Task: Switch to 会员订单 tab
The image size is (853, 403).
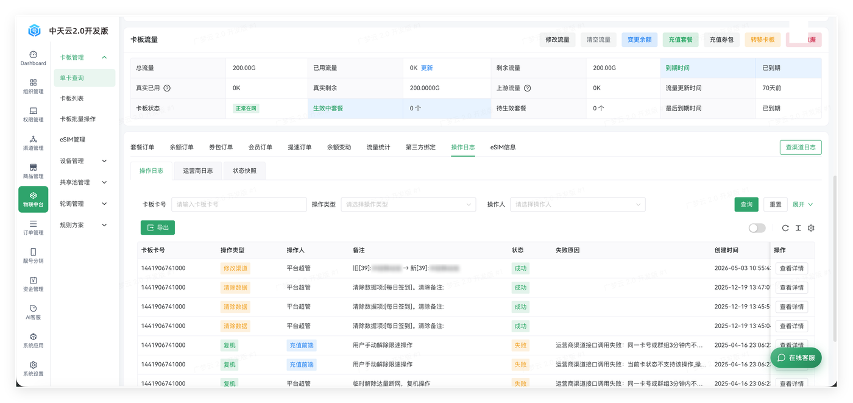Action: 260,147
